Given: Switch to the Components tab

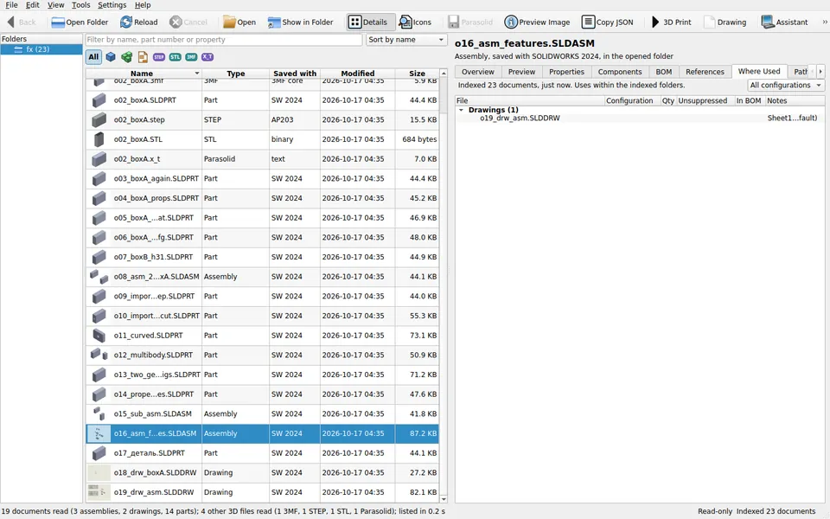Looking at the screenshot, I should pos(620,72).
